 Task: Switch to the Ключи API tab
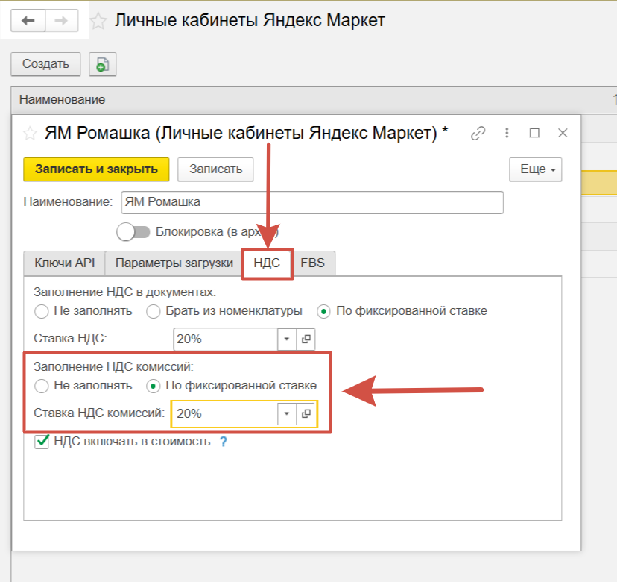coord(64,263)
